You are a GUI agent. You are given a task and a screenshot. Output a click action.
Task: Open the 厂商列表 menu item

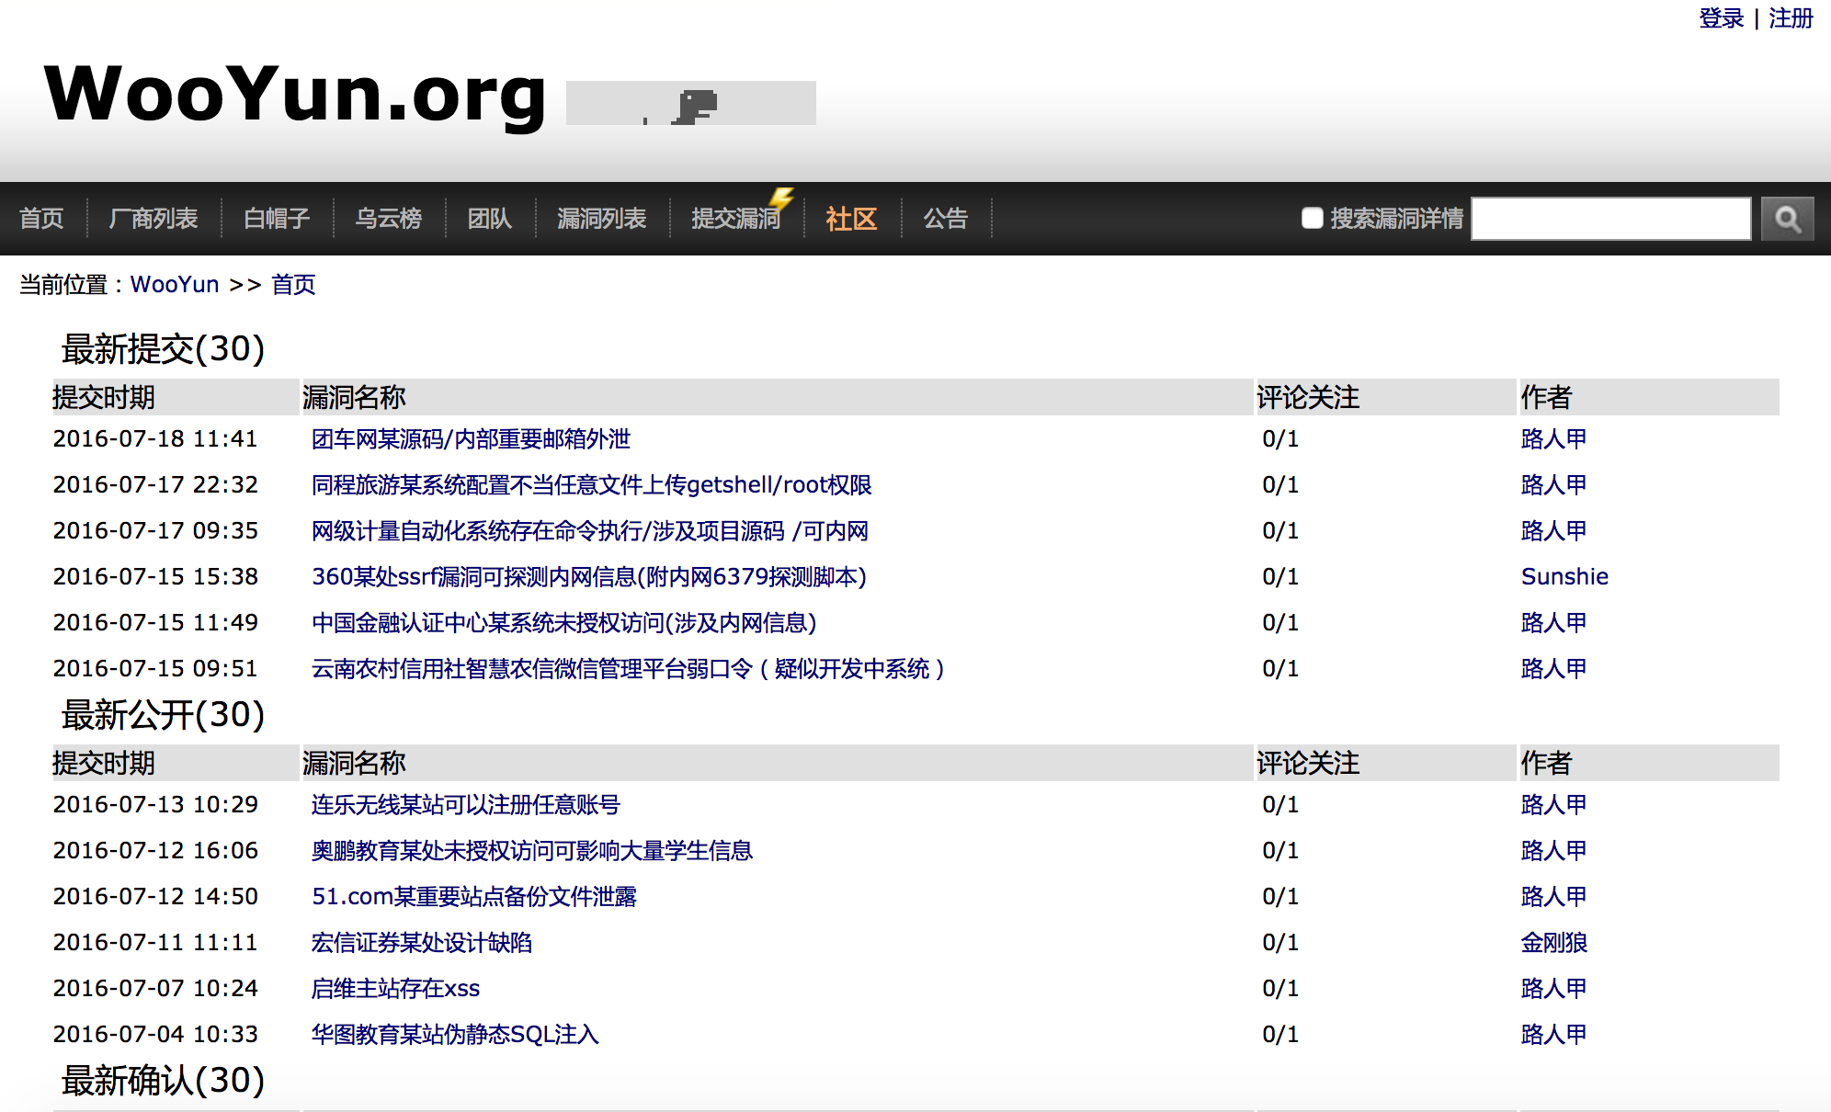click(154, 219)
